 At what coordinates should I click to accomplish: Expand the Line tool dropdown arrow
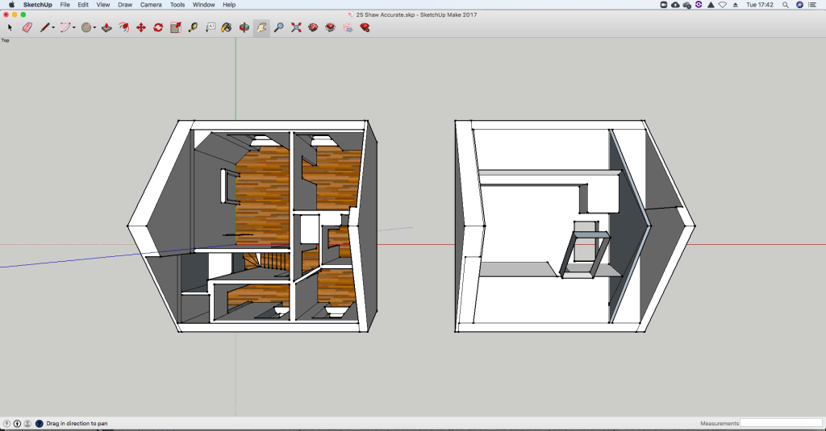pos(54,28)
